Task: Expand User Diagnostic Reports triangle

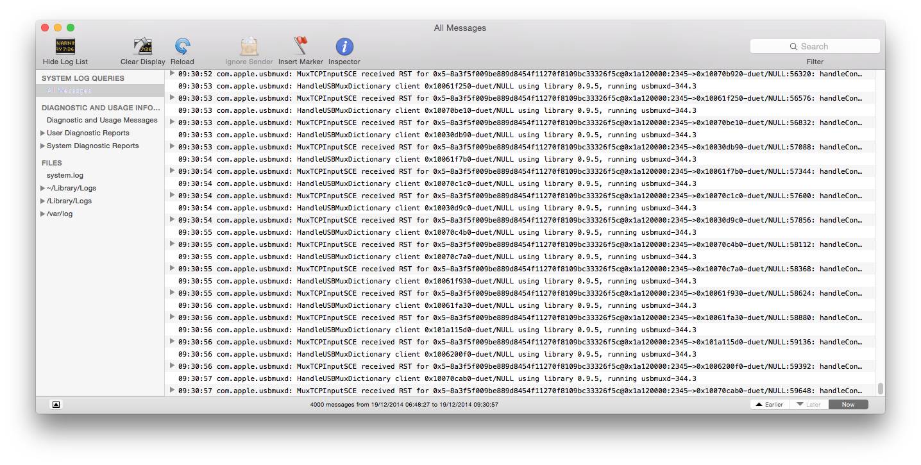Action: [43, 133]
